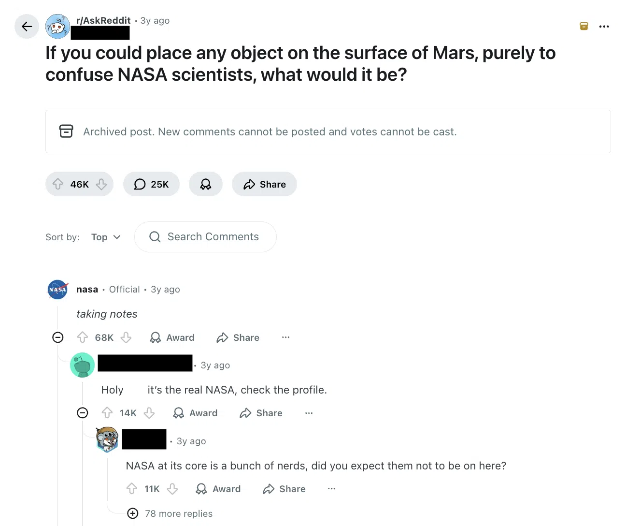The height and width of the screenshot is (526, 626).
Task: Click the r/AskReddit community snoo avatar
Action: click(57, 26)
